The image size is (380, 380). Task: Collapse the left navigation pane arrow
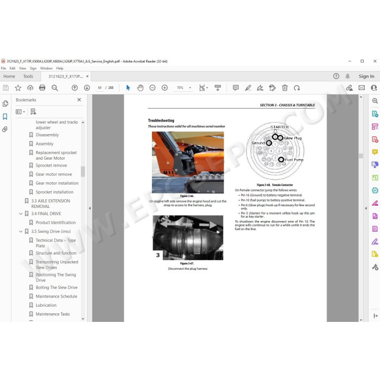(90, 208)
